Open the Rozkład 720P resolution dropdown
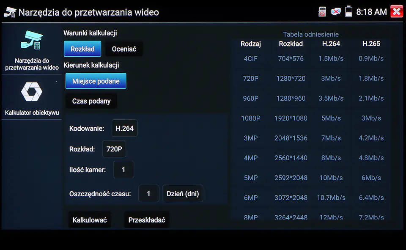 [114, 149]
